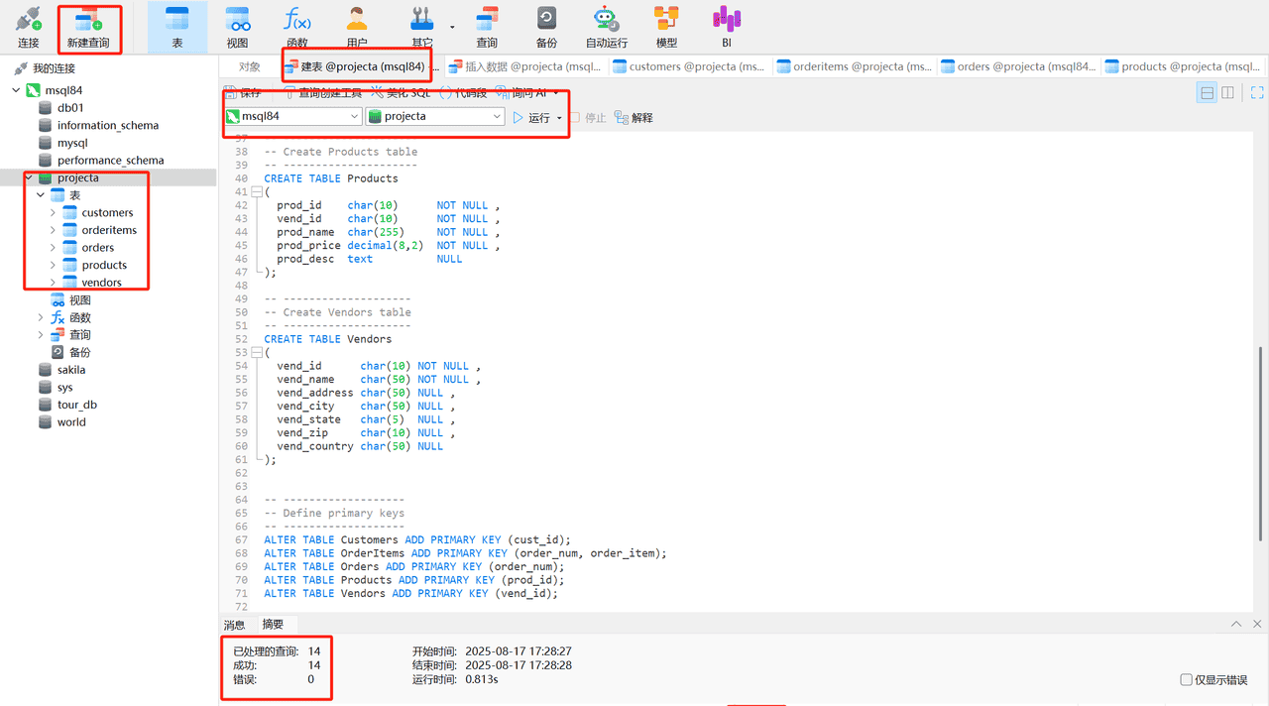Click the 解释 (Explain) button
Screen dimensions: 1269x706
point(634,118)
